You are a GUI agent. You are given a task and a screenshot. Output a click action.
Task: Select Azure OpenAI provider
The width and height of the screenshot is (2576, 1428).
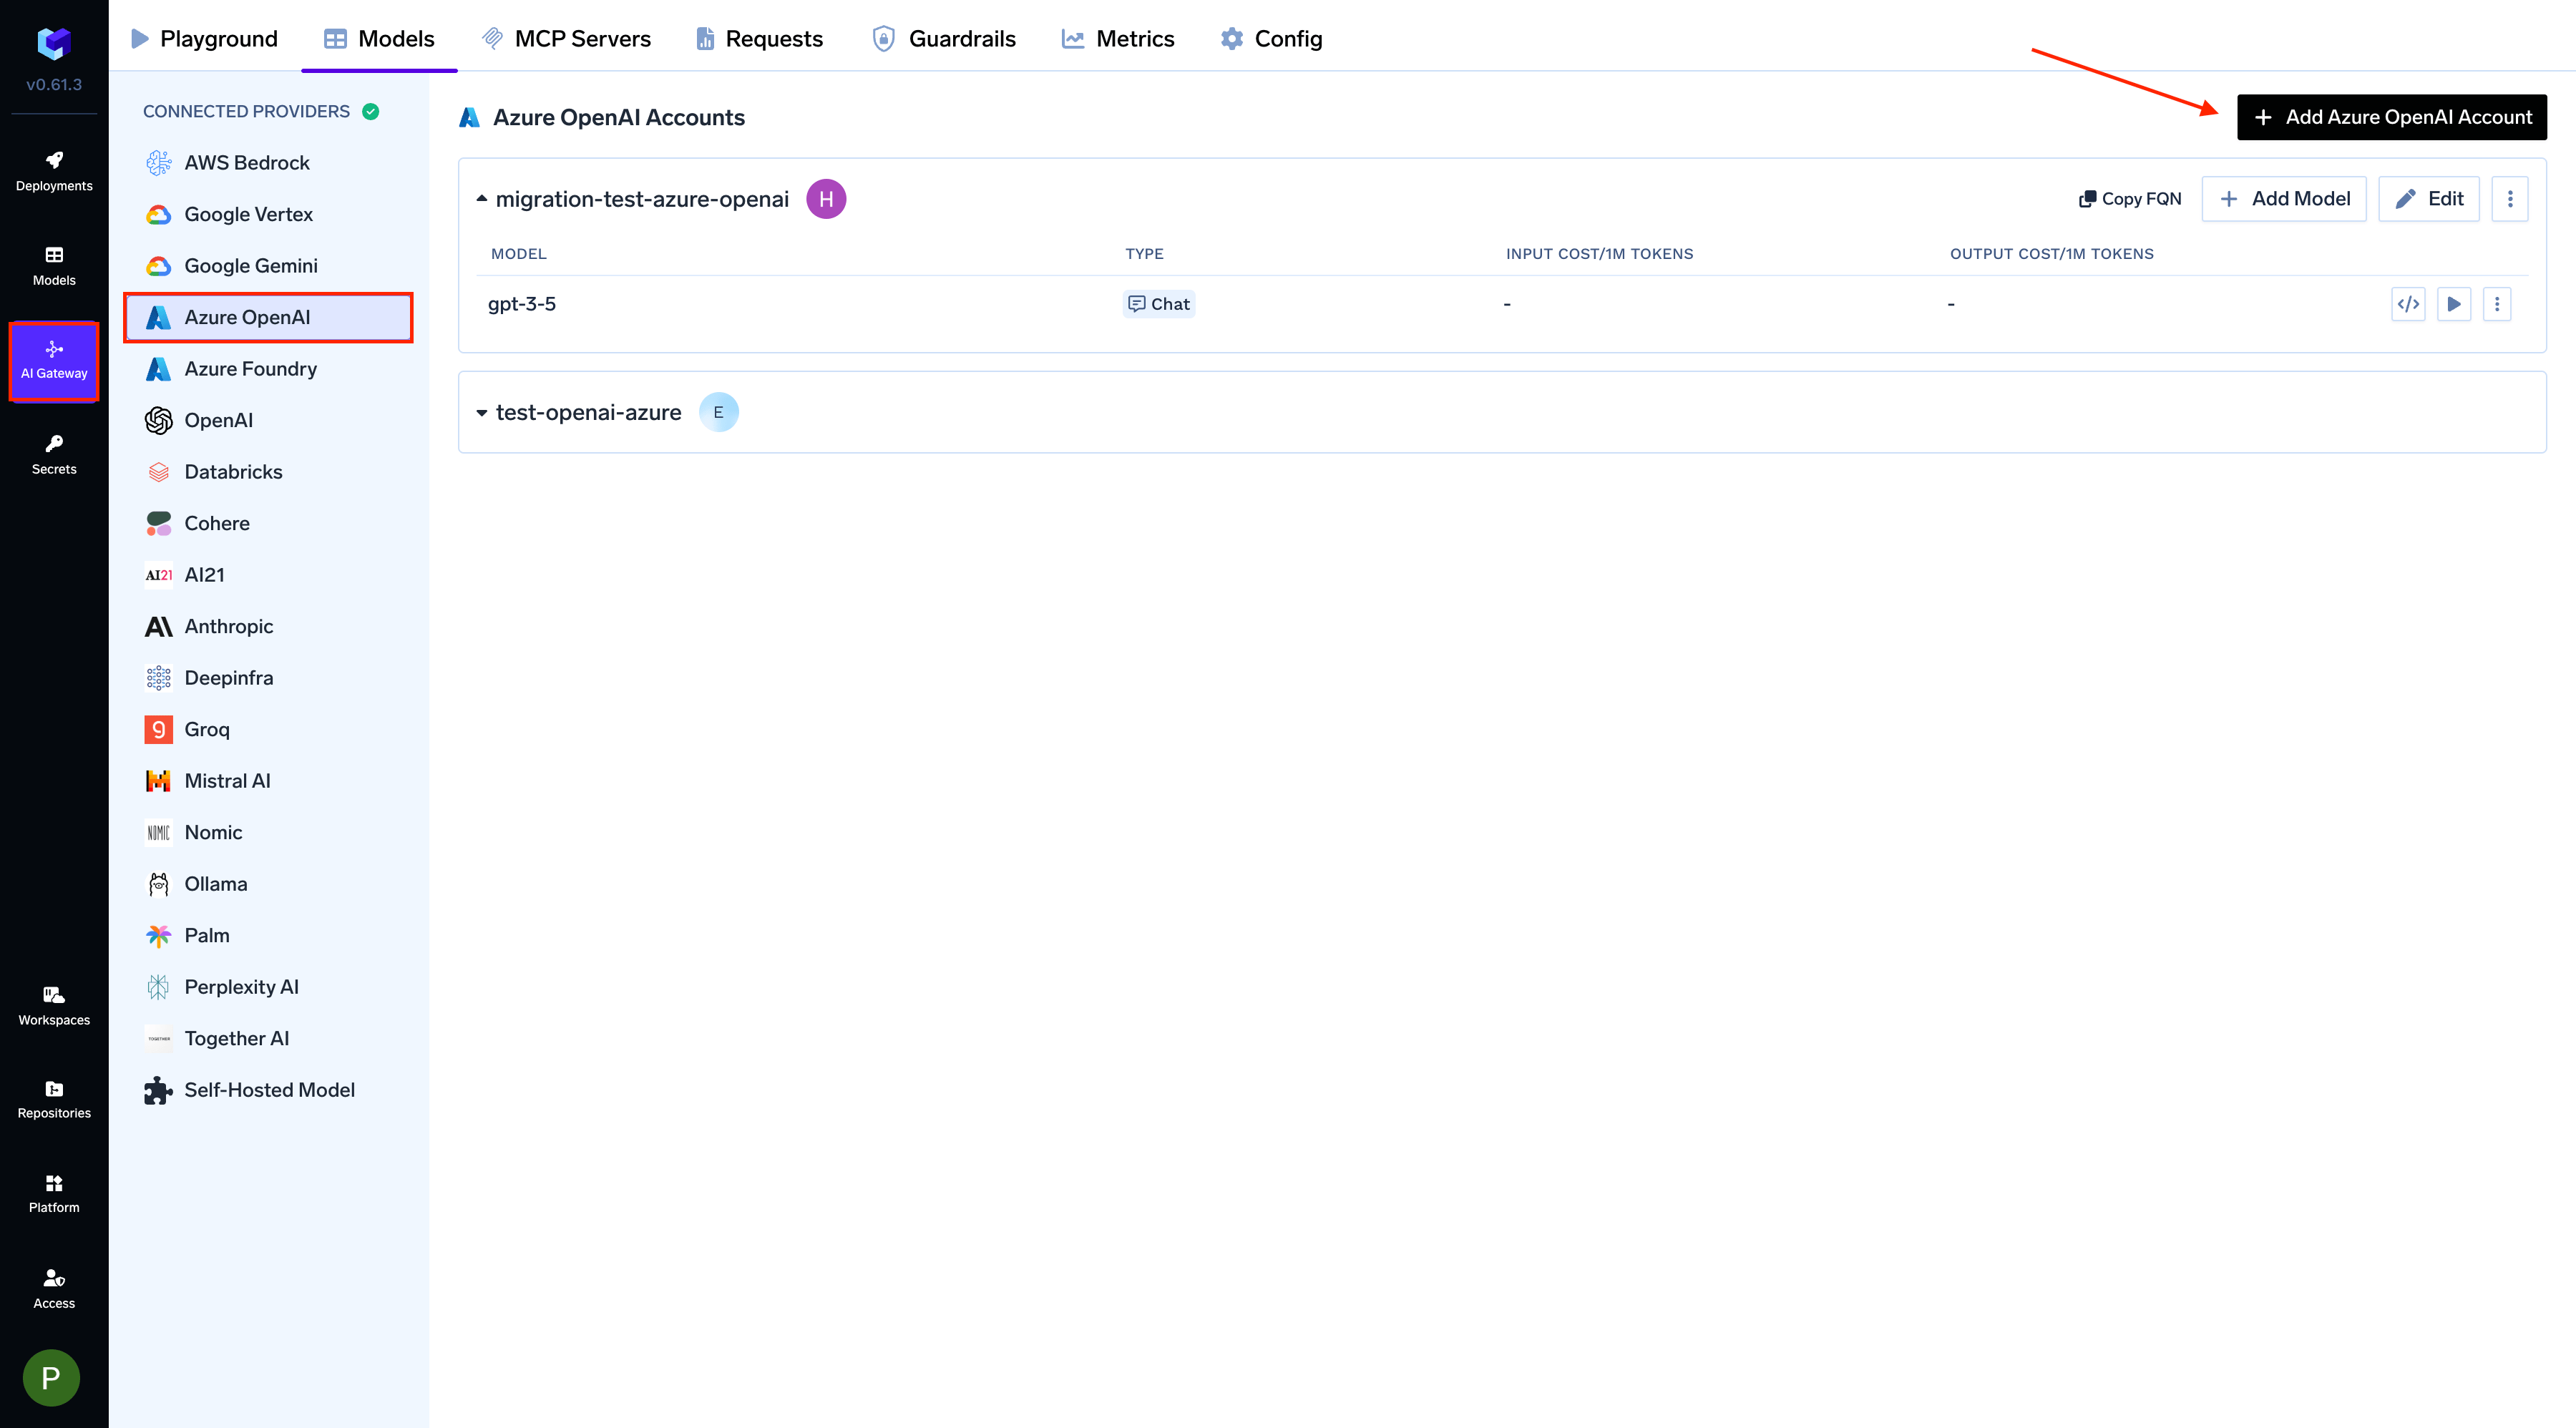268,317
